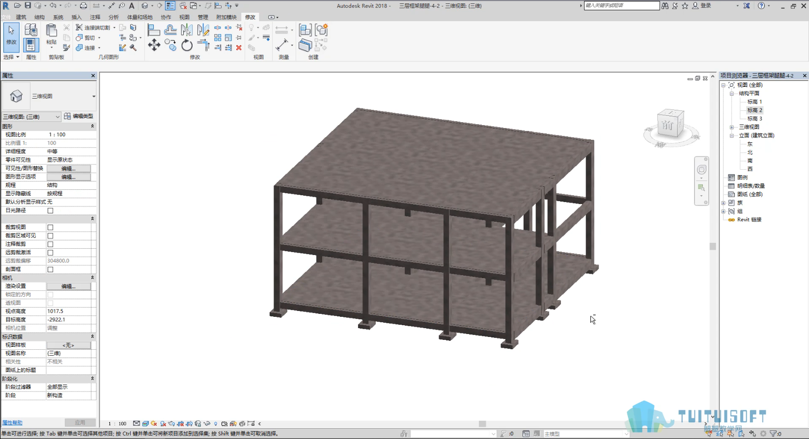Select the Move tool in the Modify panel
The height and width of the screenshot is (439, 809).
click(154, 45)
